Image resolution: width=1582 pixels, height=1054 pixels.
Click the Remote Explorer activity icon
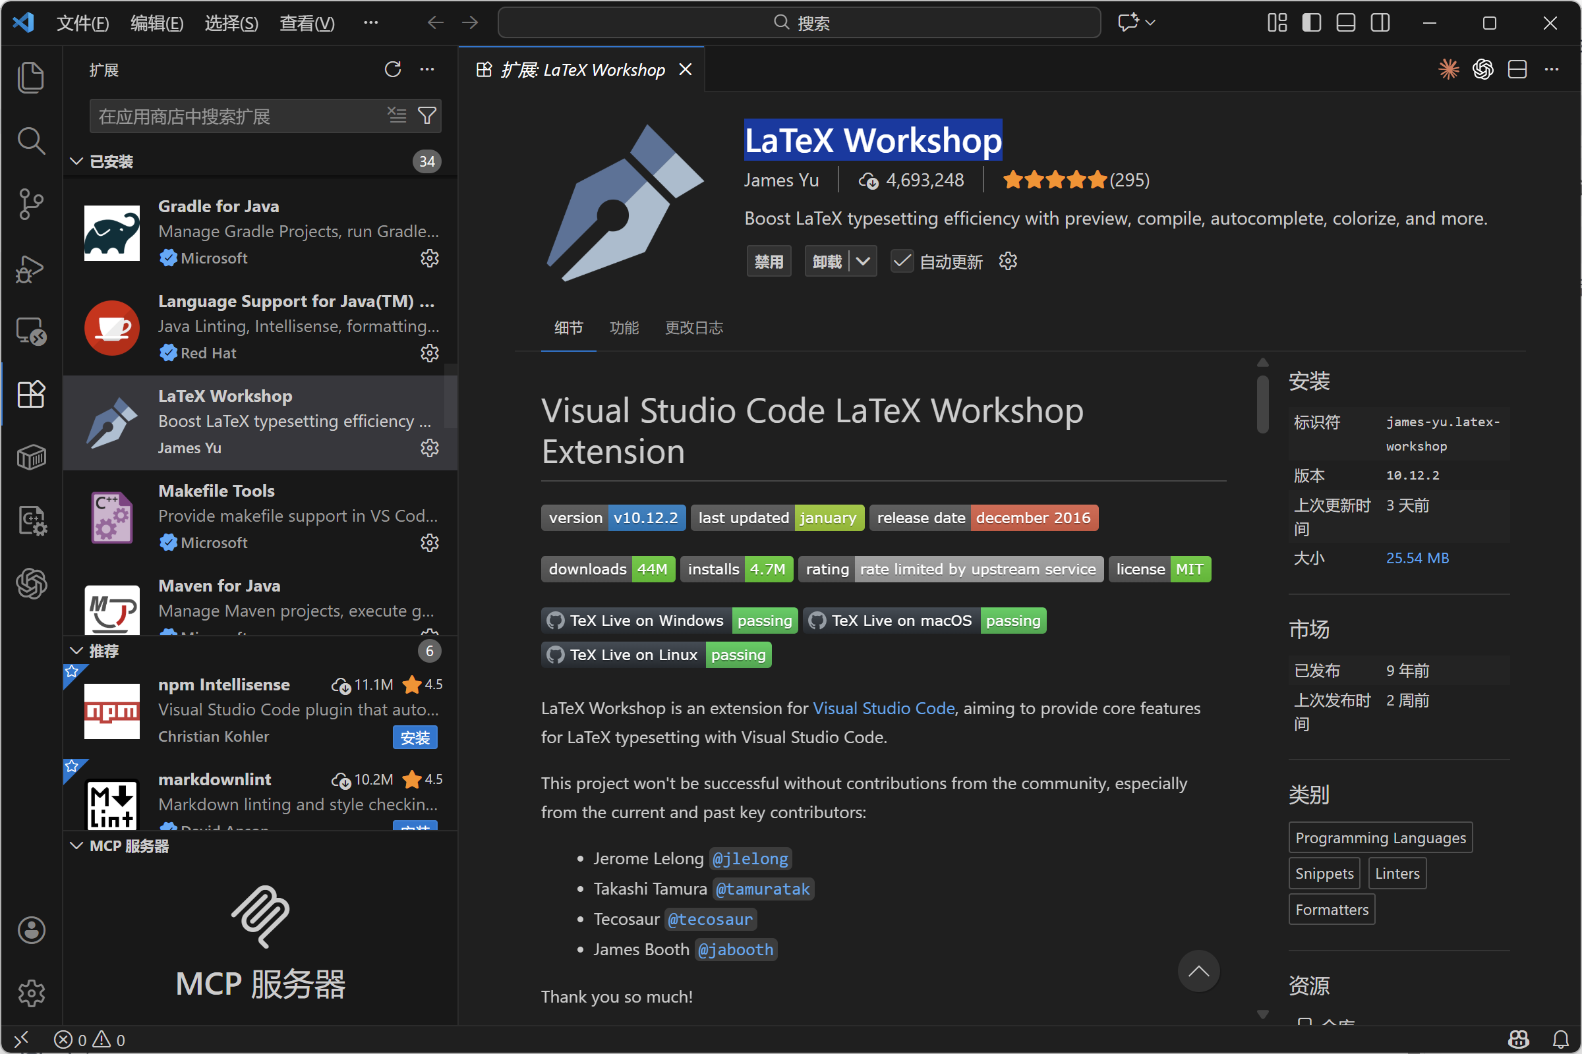31,331
